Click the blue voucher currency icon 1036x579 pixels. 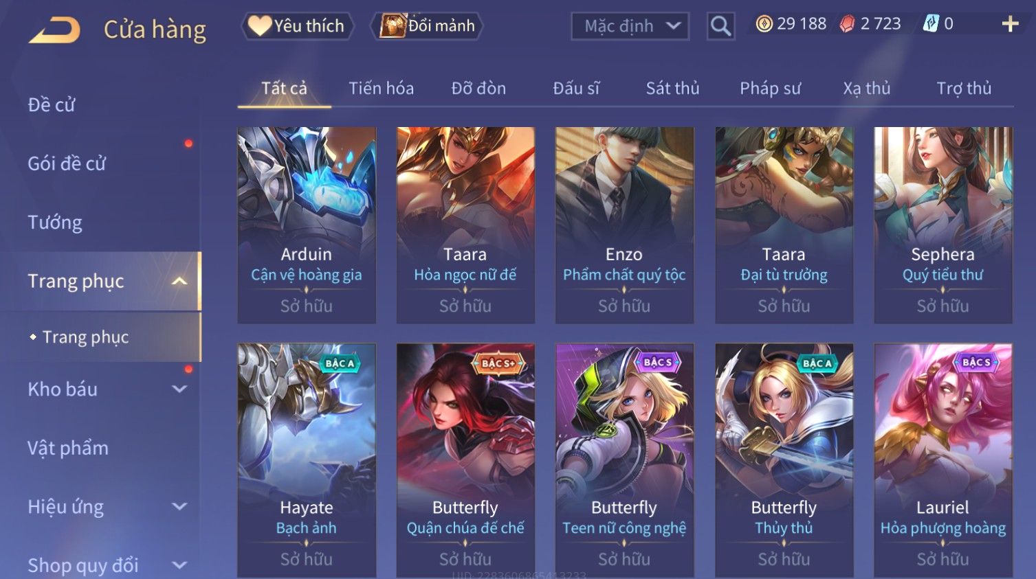click(x=930, y=24)
